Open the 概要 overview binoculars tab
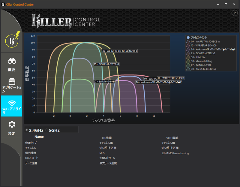This screenshot has width=240, height=187. [12, 64]
